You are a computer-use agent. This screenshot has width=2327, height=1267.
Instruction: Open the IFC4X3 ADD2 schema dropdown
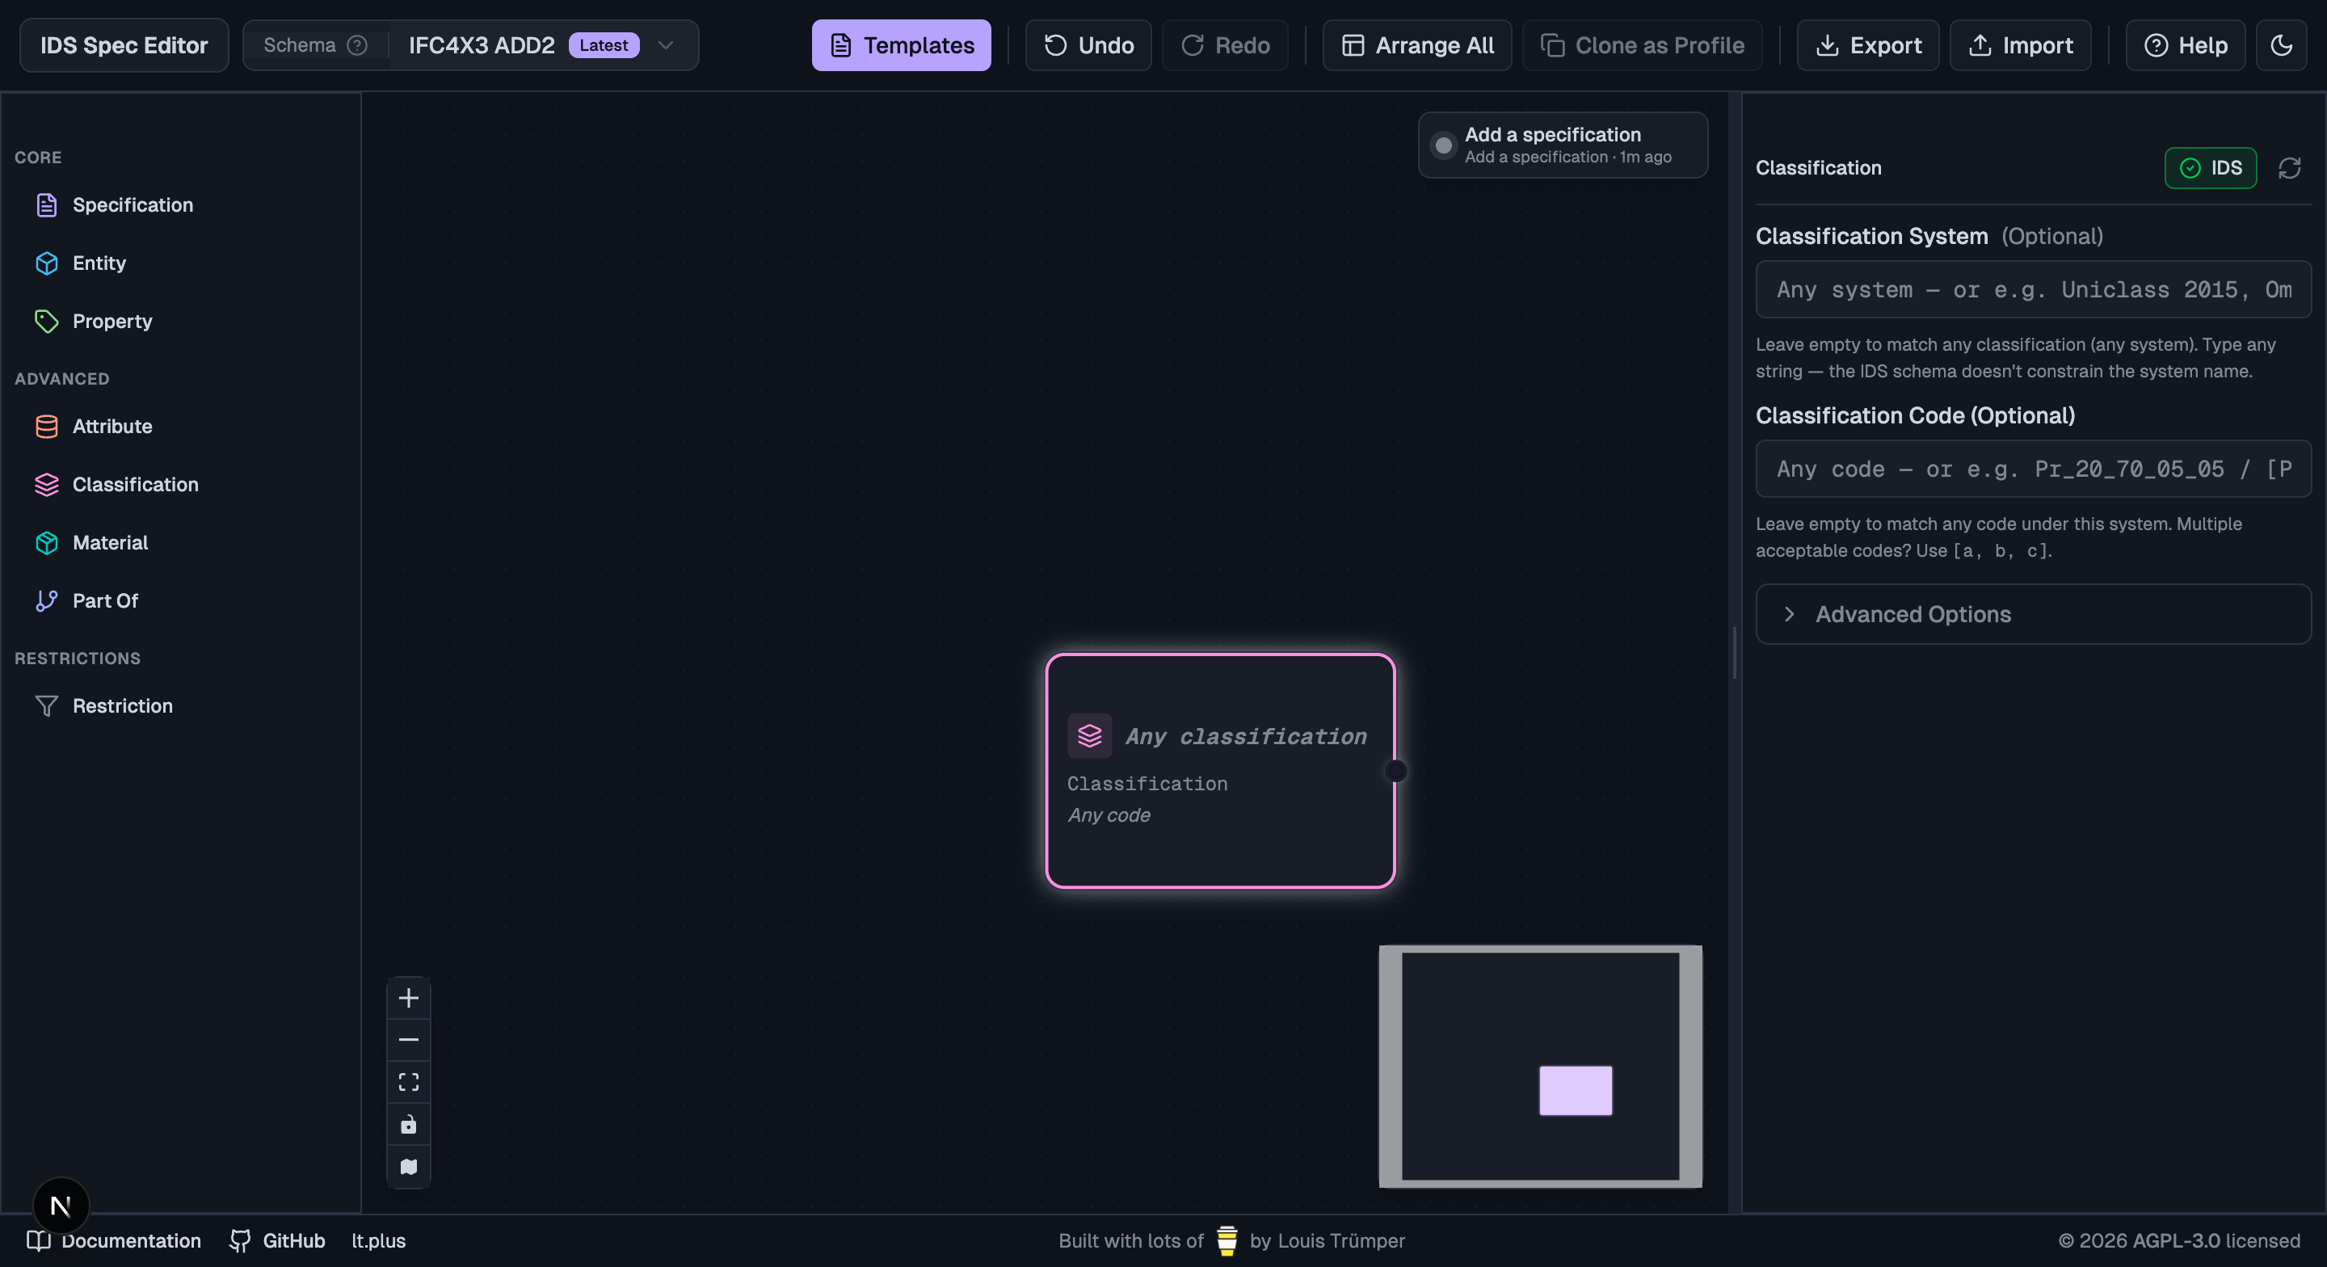click(544, 45)
